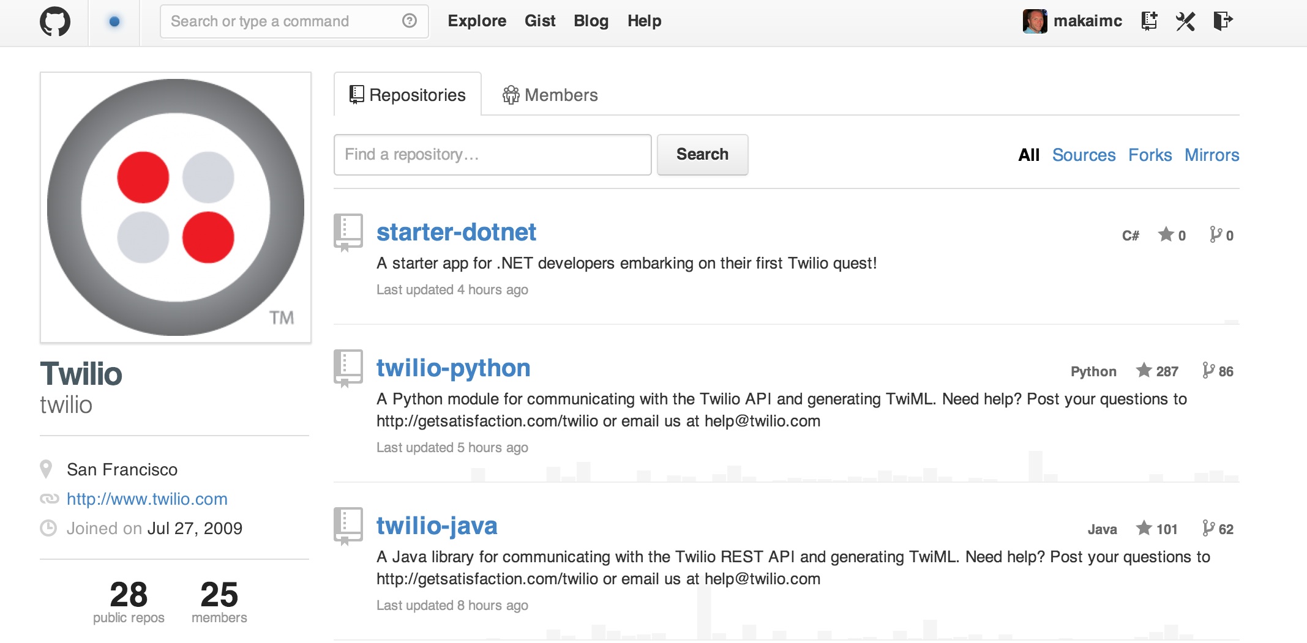This screenshot has width=1307, height=643.
Task: Click the 'Last updated 8 hours ago' text
Action: [x=452, y=605]
